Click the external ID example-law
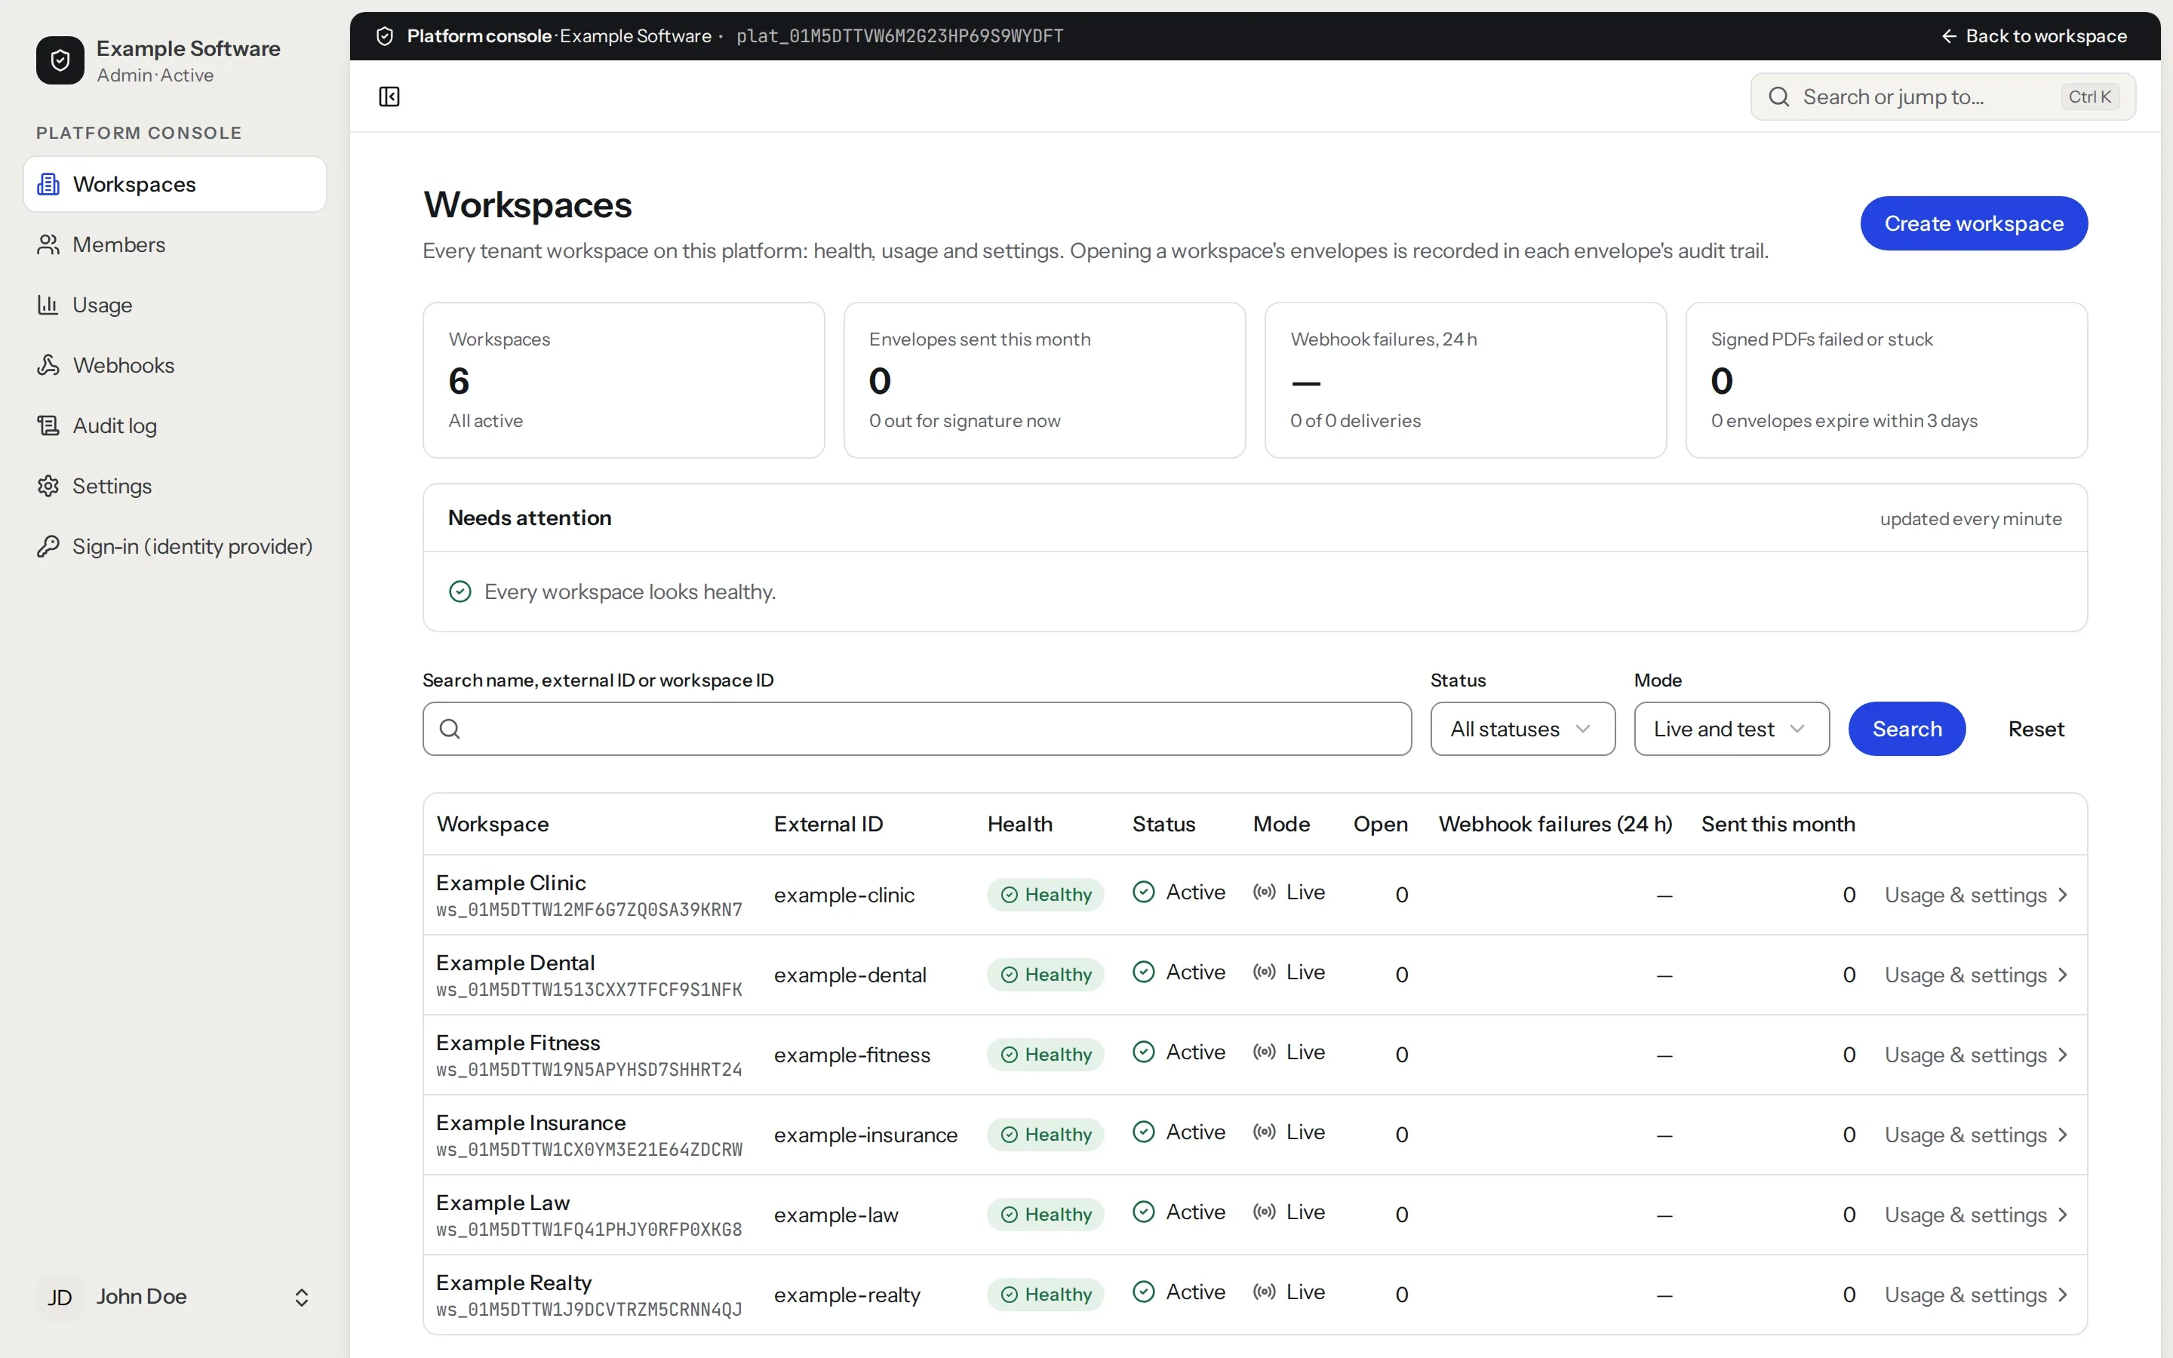 click(836, 1215)
